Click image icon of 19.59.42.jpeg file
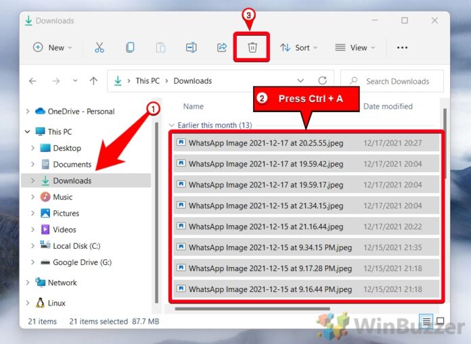Viewport: 471px width, 344px height. pos(181,163)
